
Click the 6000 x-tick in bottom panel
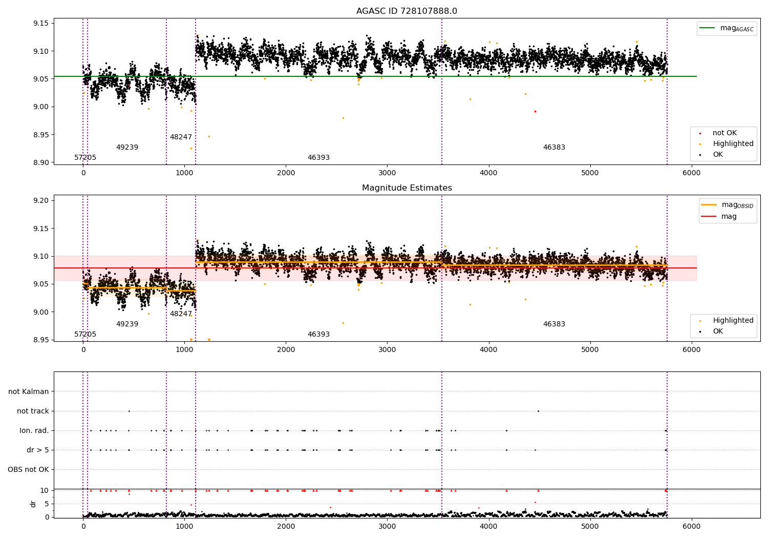tap(692, 526)
